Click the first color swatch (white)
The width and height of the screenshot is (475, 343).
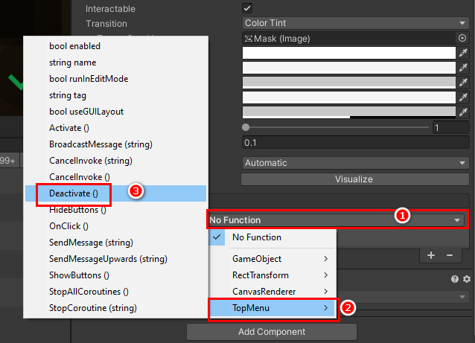point(348,53)
